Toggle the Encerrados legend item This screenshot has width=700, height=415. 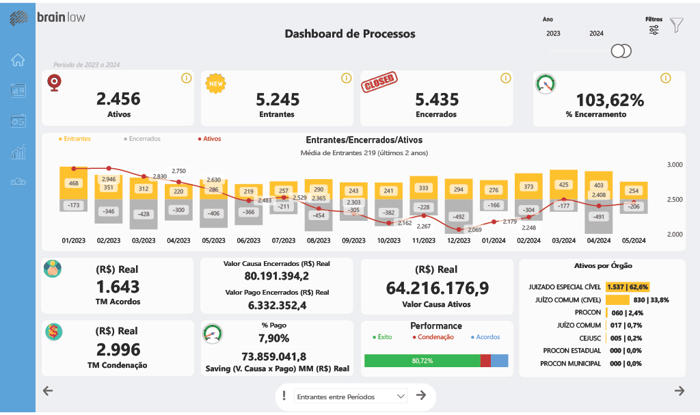tap(142, 139)
